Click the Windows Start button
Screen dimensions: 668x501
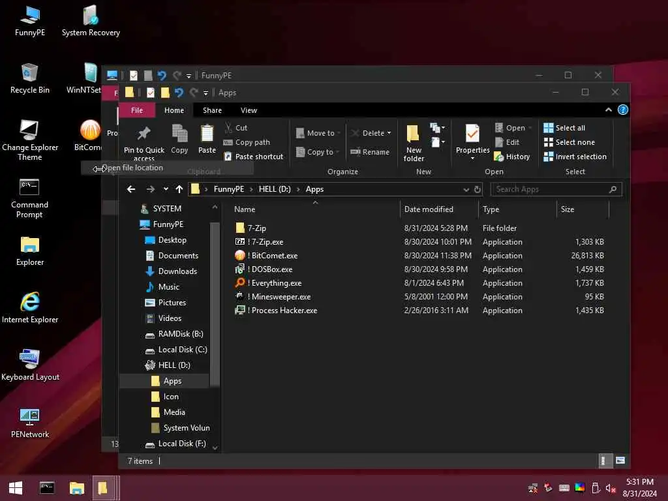click(16, 488)
